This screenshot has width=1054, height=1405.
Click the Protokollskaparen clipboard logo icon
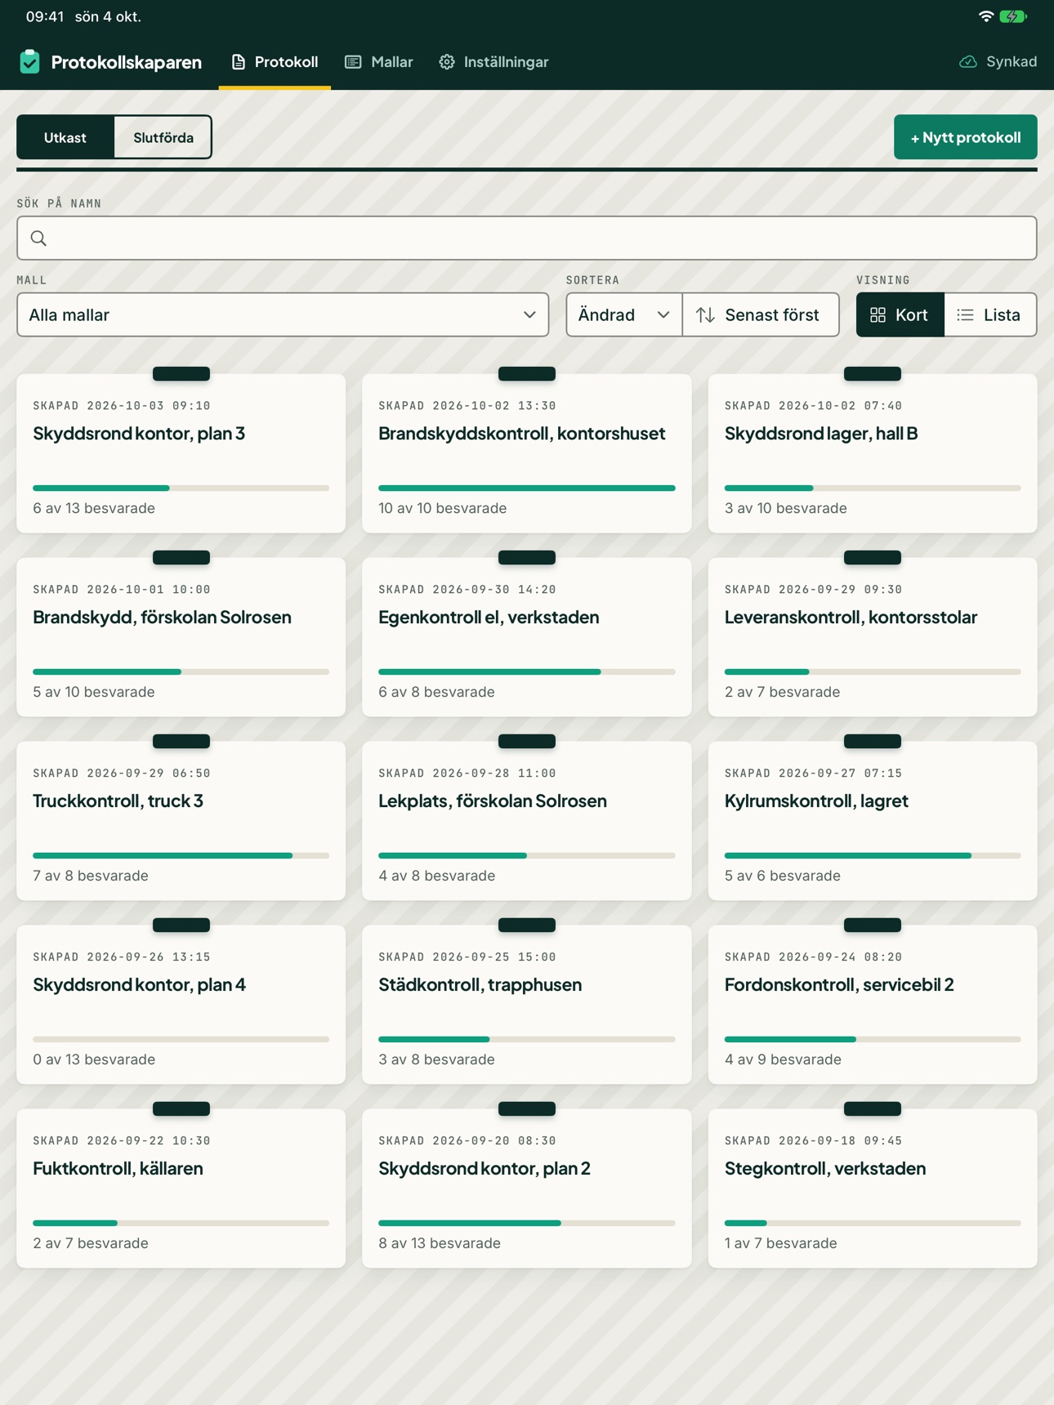(30, 62)
